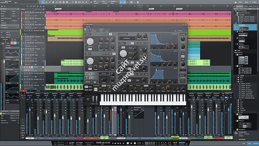Viewport: 259px width, 146px height.
Task: Click the Rewind button in transport
Action: pos(115,143)
